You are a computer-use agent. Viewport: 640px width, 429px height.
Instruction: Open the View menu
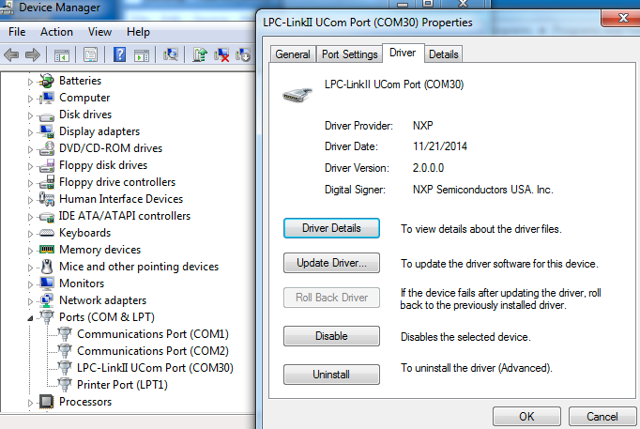tap(99, 32)
